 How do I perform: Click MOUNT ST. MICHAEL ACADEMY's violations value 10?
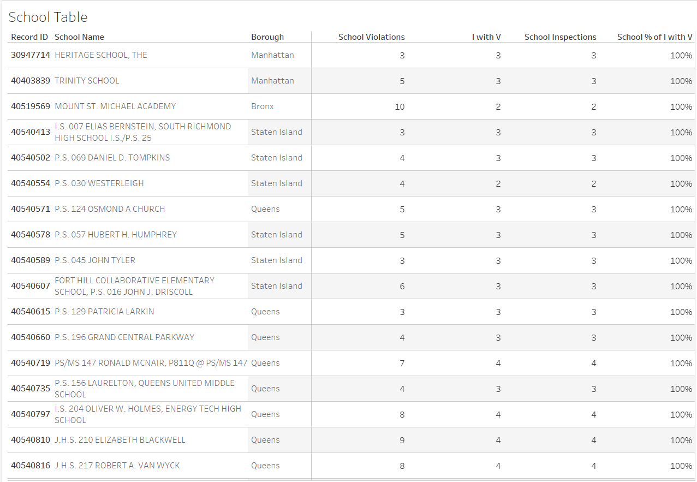(400, 107)
